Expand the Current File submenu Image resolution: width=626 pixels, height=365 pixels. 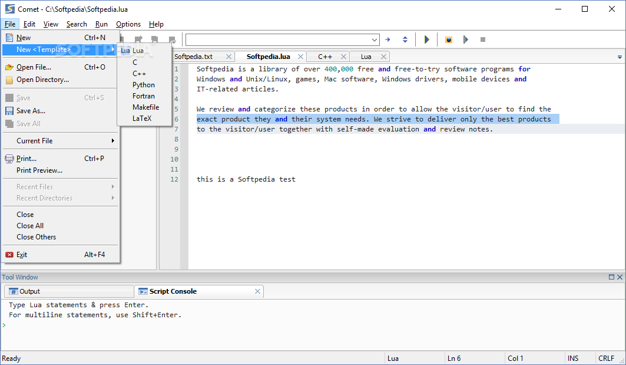pos(61,141)
